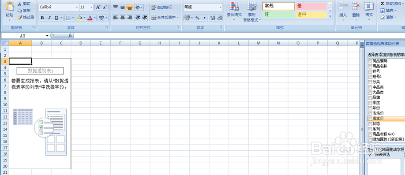Viewport: 405px width, 175px height.
Task: Center cell text horizontally
Action: 123,18
